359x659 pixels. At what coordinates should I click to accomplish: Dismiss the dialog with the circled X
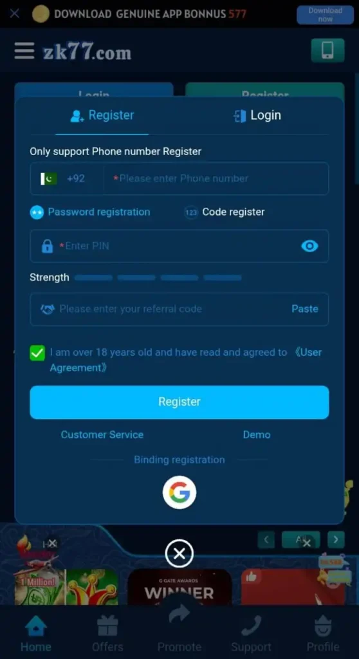point(179,553)
